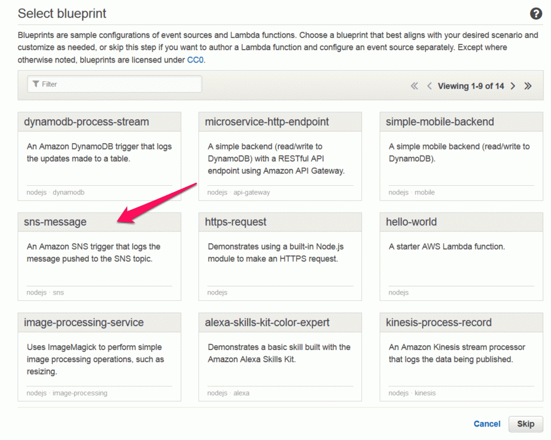Cancel blueprint selection

[x=487, y=424]
